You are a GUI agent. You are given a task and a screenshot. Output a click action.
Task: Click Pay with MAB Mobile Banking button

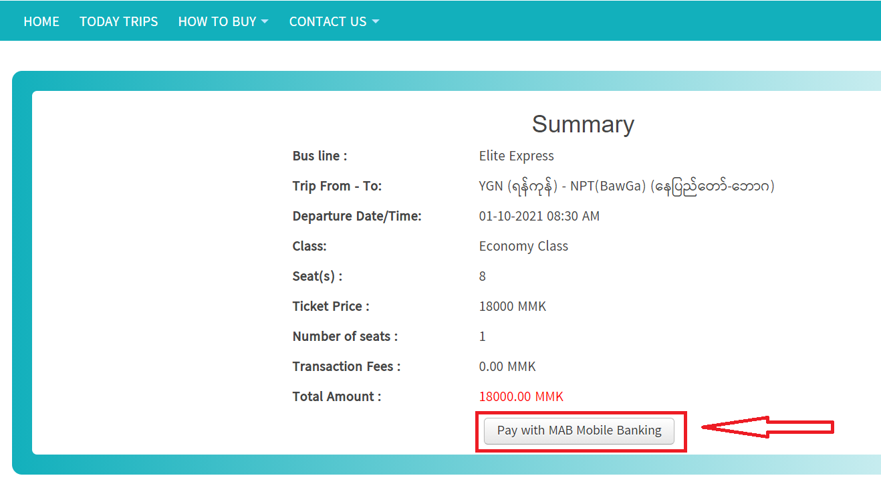tap(579, 430)
